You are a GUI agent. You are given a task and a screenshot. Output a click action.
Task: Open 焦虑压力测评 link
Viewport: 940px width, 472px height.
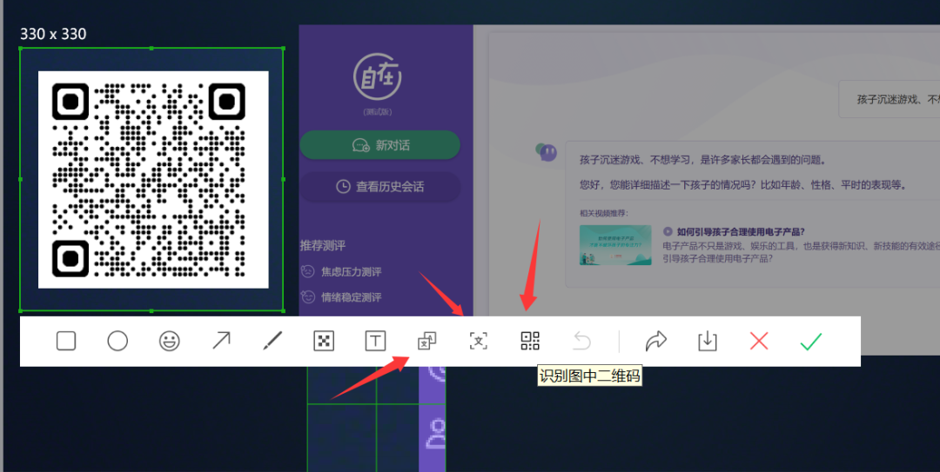341,272
